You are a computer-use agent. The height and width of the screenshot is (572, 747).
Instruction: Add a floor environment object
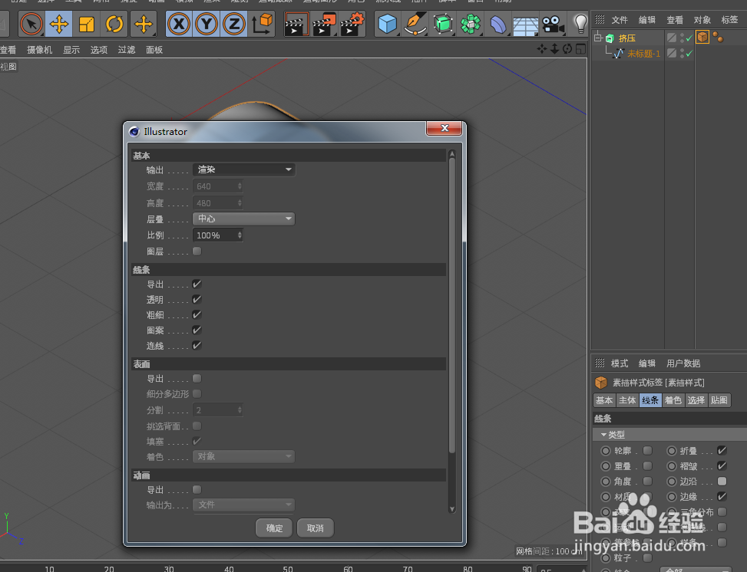[525, 24]
